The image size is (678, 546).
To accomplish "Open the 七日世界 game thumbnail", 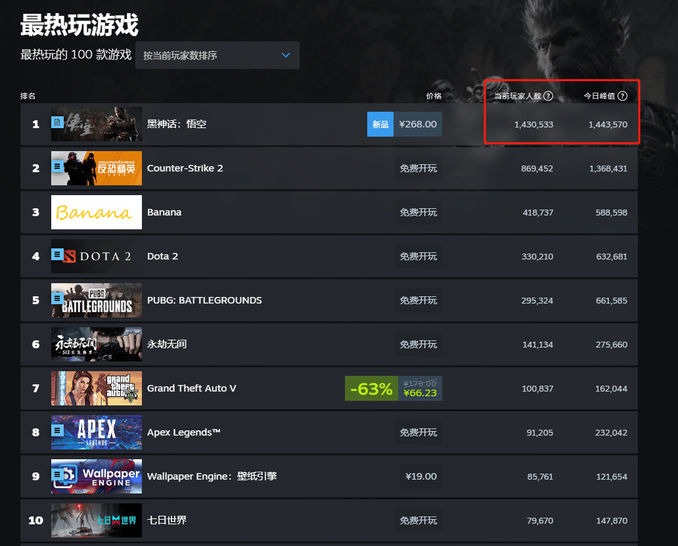I will click(97, 520).
